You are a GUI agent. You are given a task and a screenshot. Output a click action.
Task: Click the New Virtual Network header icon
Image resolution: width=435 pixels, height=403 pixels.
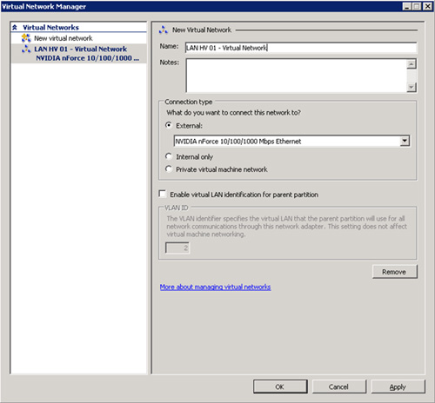point(164,30)
